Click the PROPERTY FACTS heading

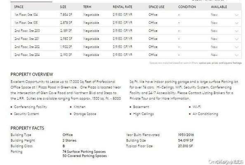point(27,128)
